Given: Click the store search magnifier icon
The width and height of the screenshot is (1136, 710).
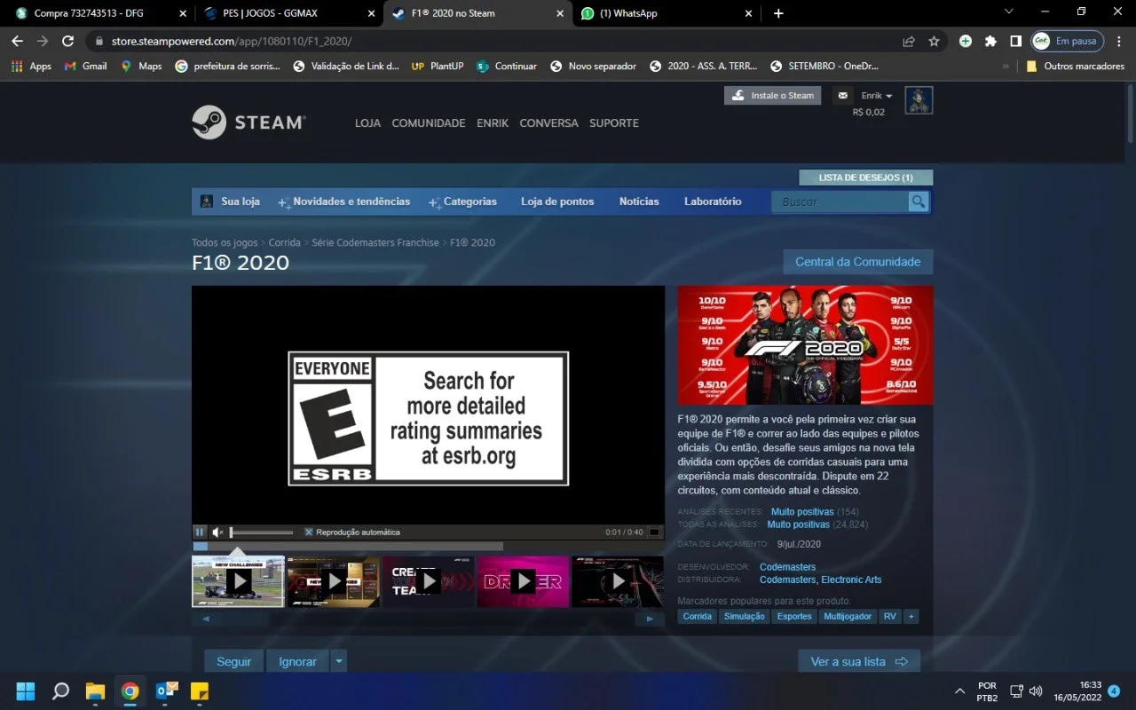Looking at the screenshot, I should point(919,202).
